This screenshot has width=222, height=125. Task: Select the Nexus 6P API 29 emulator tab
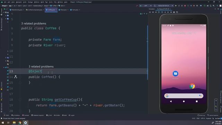click(164, 9)
